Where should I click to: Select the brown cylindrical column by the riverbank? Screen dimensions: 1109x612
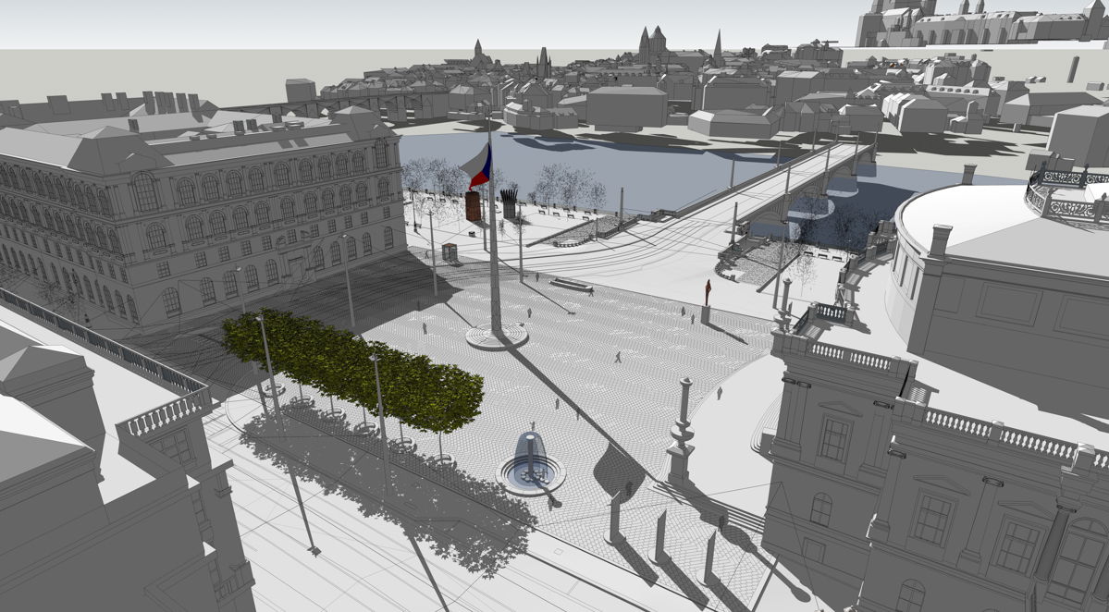(474, 206)
